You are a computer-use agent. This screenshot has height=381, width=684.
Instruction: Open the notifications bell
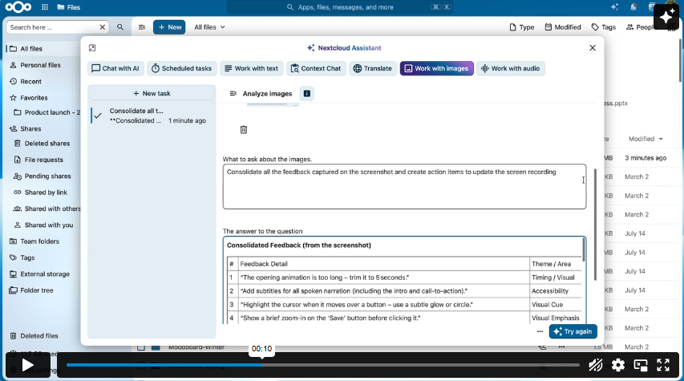[x=633, y=7]
